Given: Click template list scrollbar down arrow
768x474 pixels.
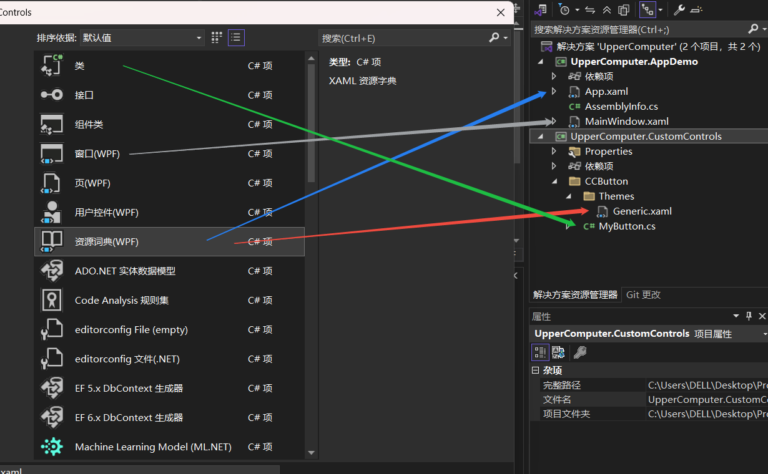Looking at the screenshot, I should pos(312,453).
